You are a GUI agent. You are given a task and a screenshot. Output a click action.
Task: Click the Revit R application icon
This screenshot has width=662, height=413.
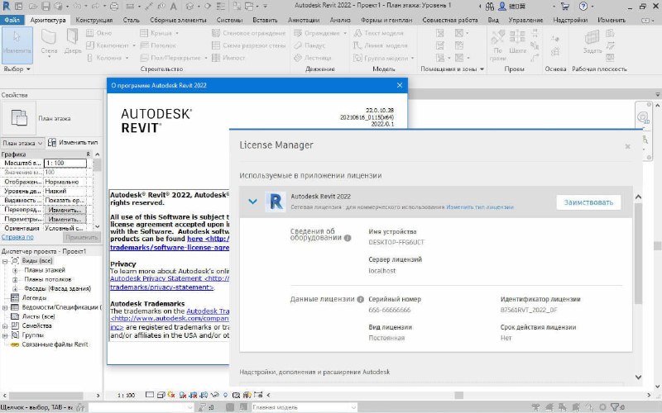(x=6, y=7)
